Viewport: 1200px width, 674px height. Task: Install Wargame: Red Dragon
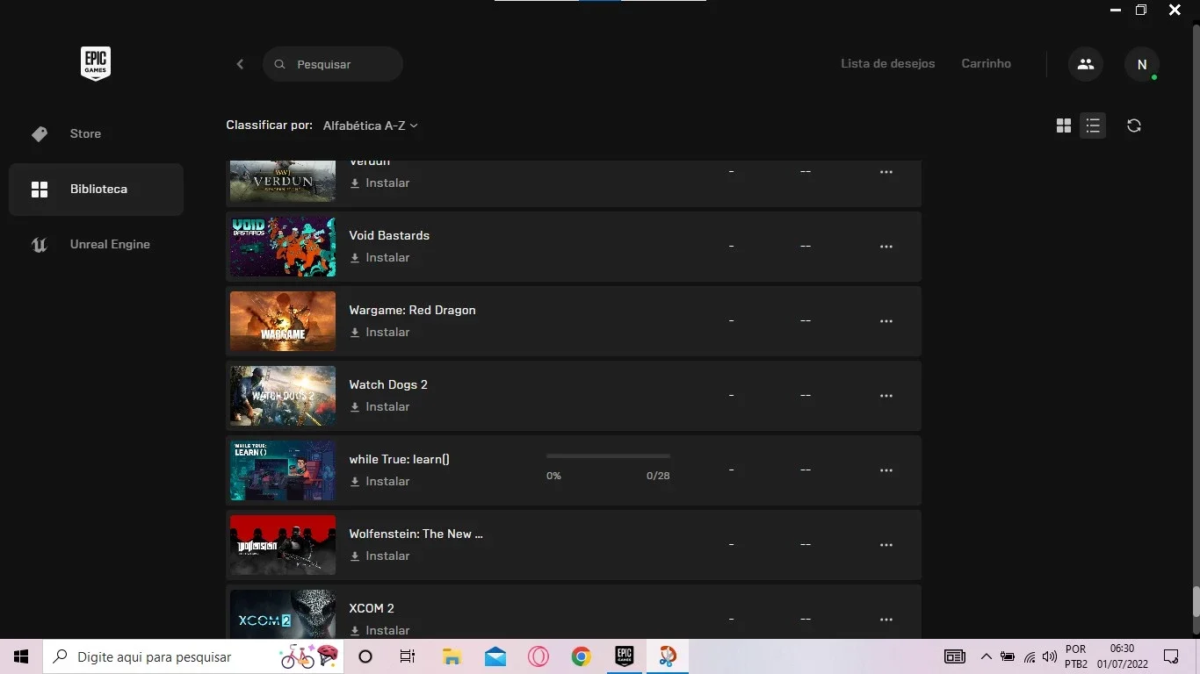pyautogui.click(x=380, y=333)
